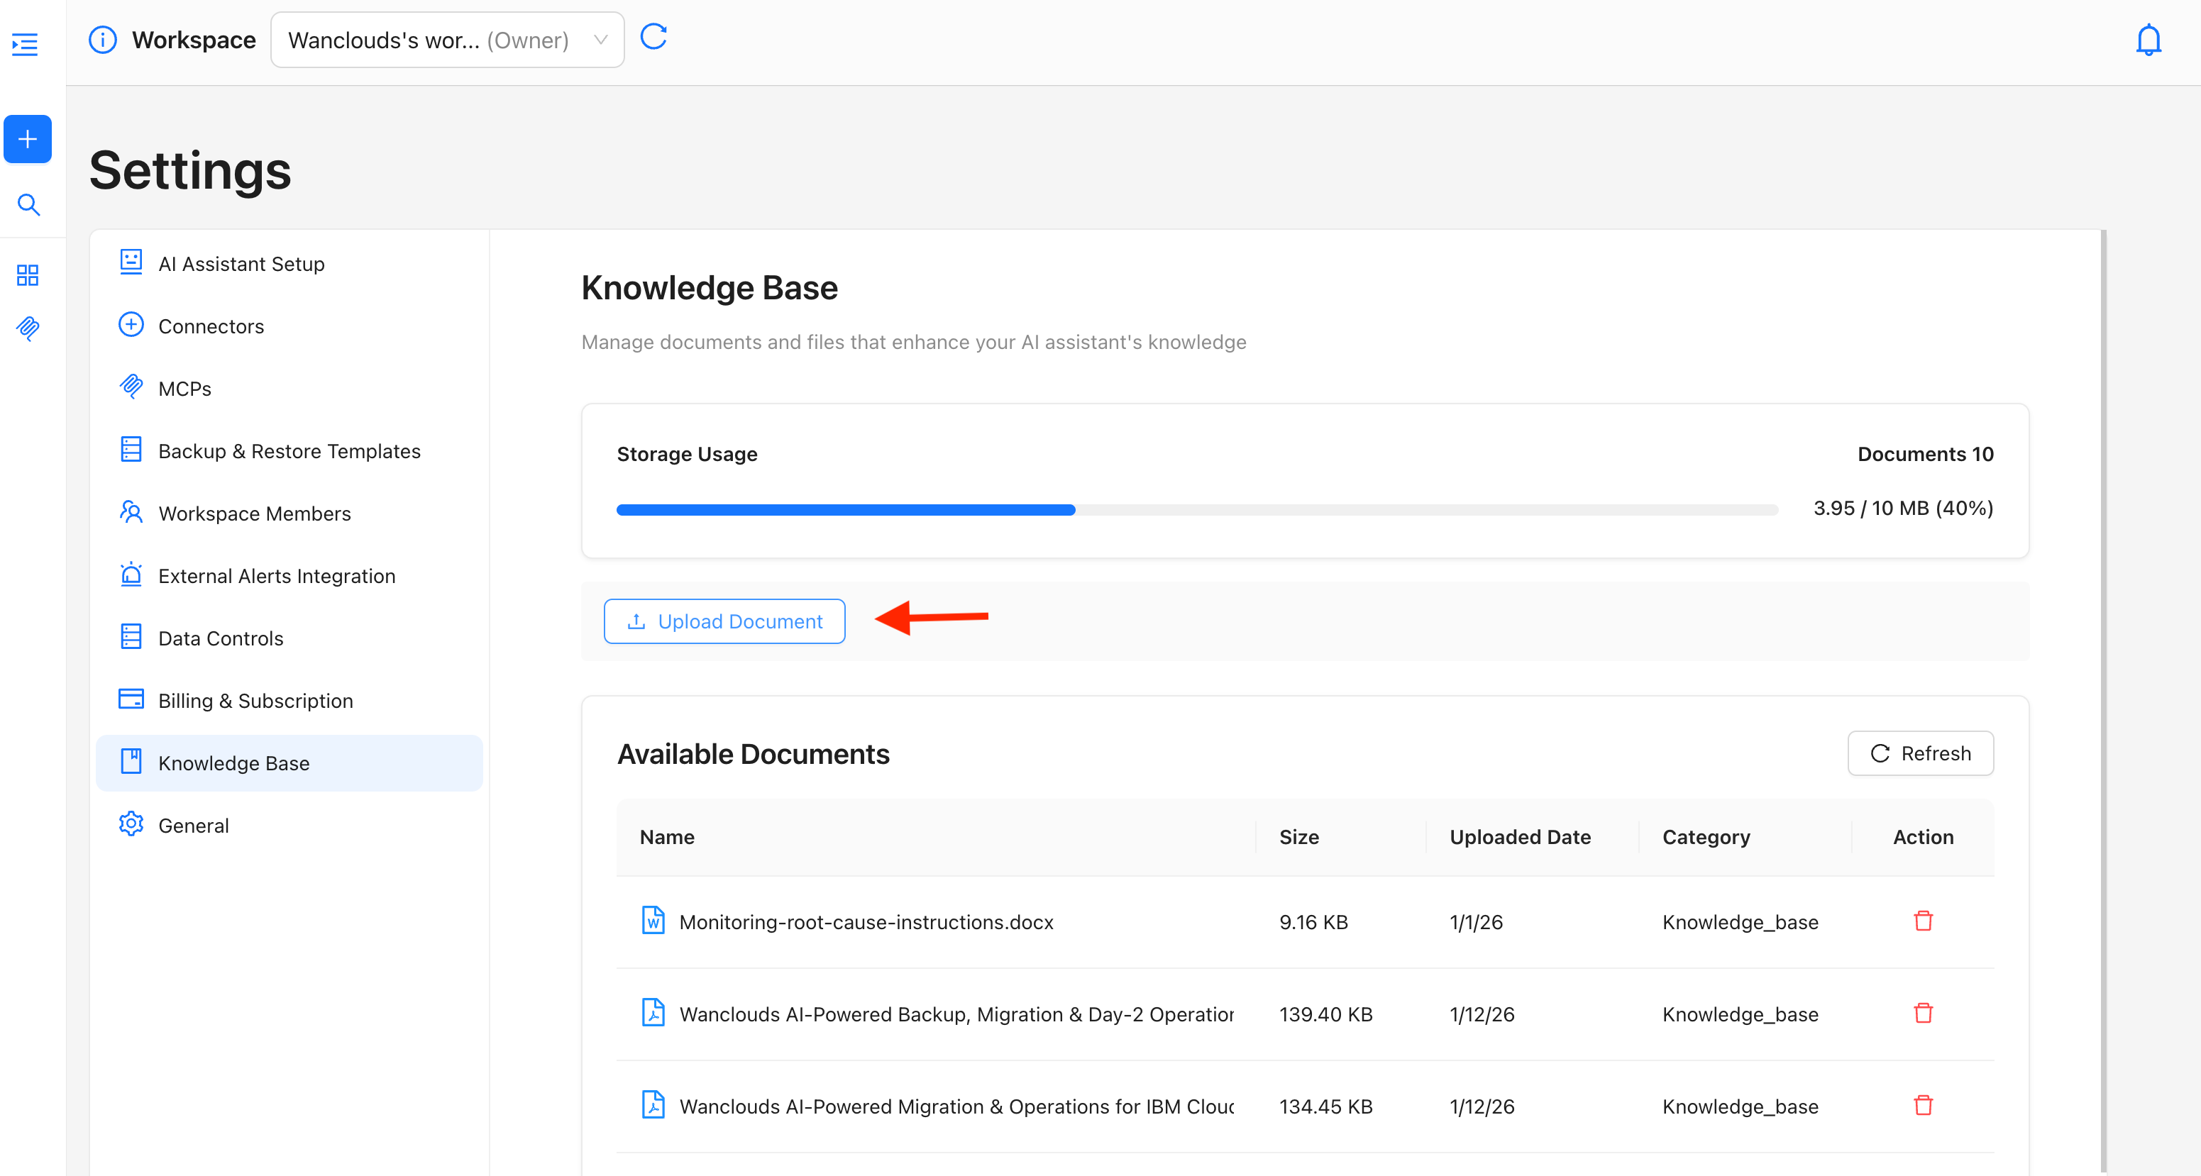2201x1176 pixels.
Task: Click the Workspace info circle icon
Action: (x=103, y=40)
